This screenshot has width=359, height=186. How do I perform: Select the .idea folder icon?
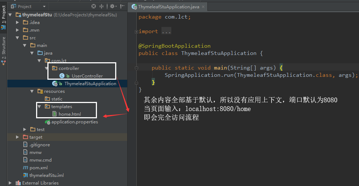click(x=26, y=23)
